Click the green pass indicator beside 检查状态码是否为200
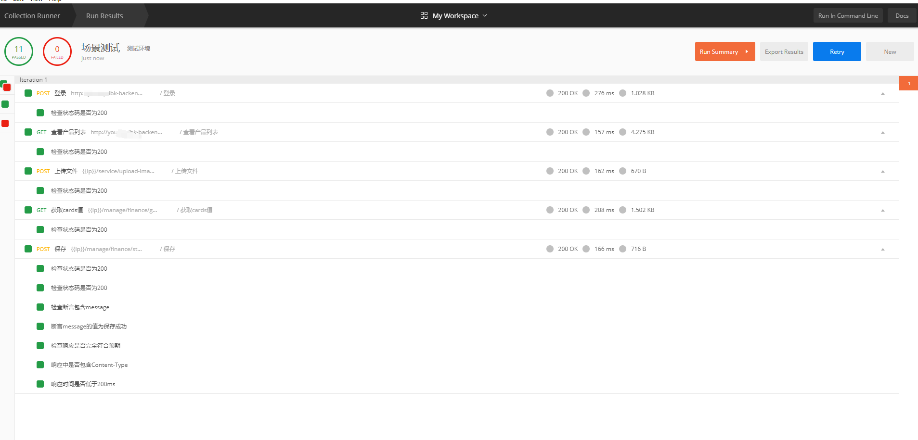This screenshot has width=918, height=440. (40, 113)
